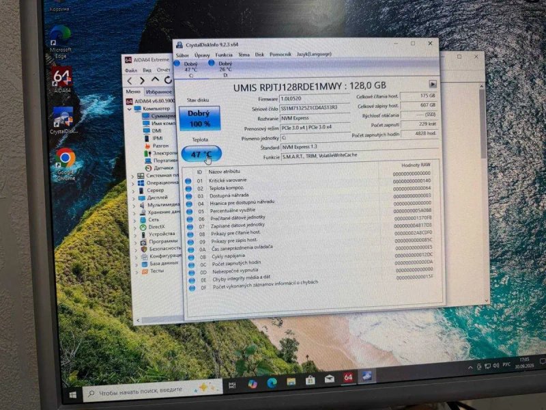Open the Jazyk(Language) menu
Image resolution: width=546 pixels, height=410 pixels.
[314, 54]
